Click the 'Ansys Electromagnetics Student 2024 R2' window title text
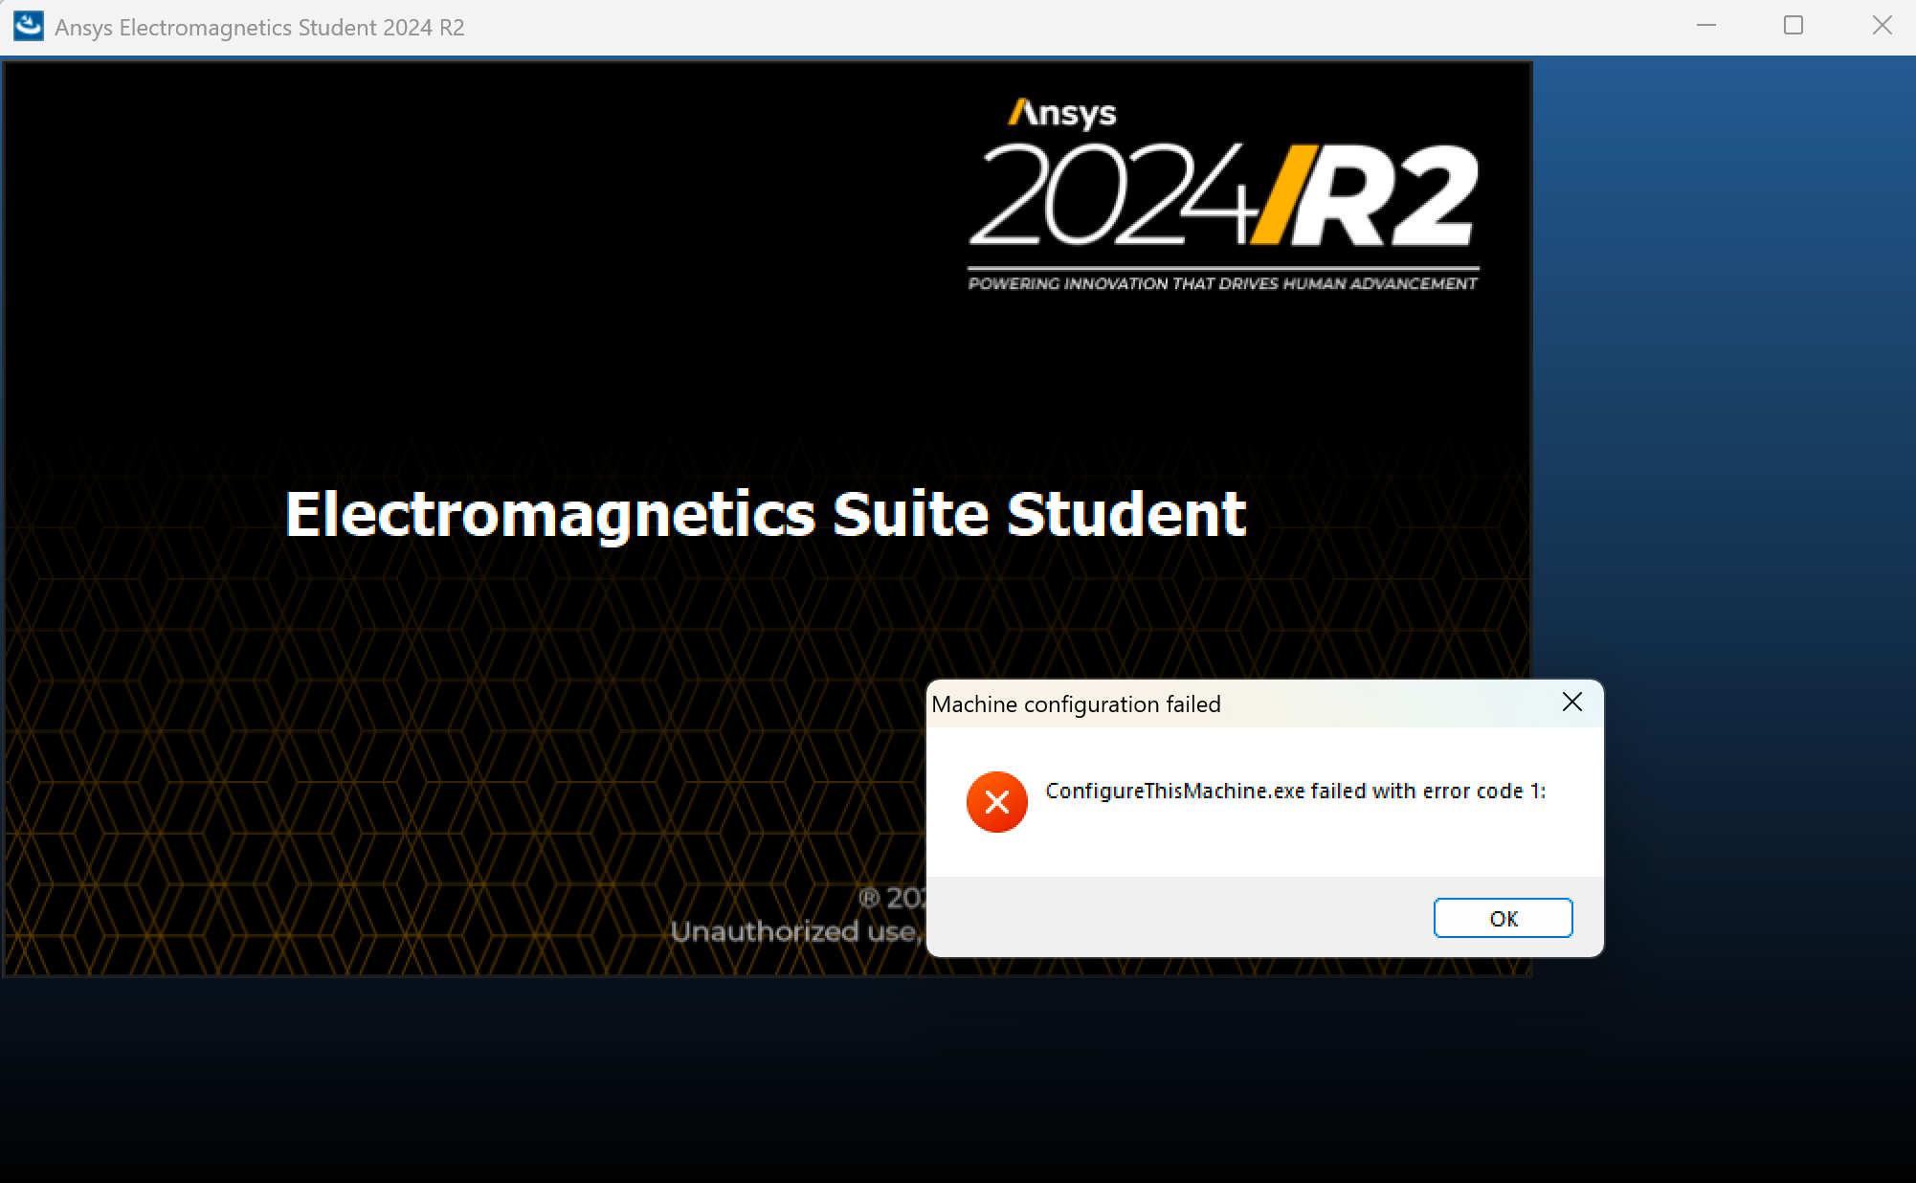1916x1183 pixels. 259,28
